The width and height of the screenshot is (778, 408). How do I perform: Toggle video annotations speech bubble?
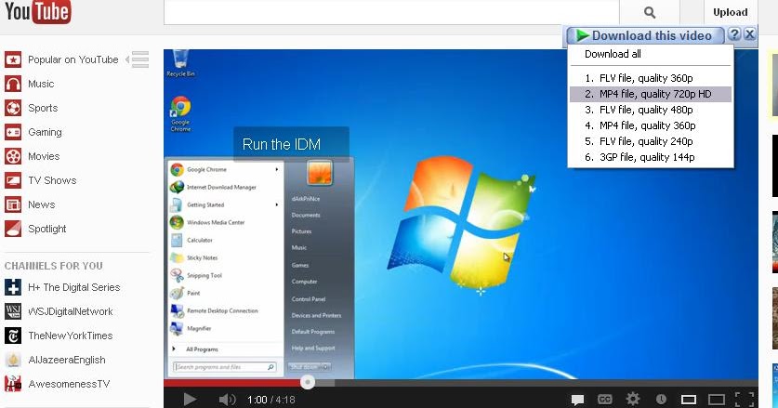(577, 399)
